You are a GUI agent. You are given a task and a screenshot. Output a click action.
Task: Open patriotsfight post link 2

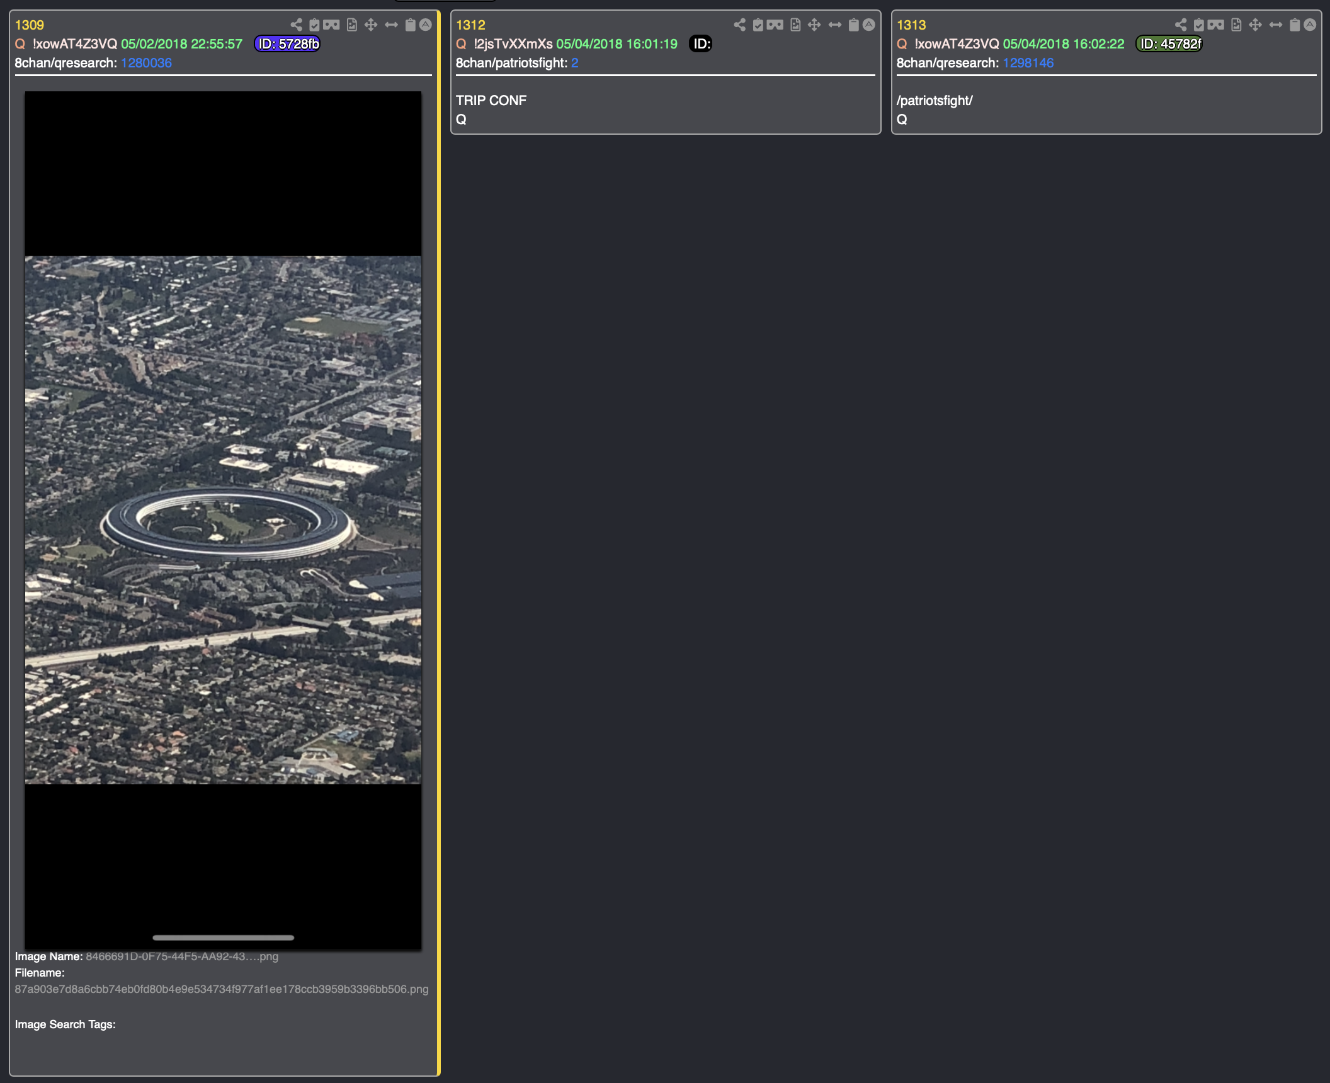click(x=574, y=63)
